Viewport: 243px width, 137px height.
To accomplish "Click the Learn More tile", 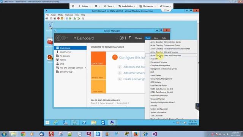I will point(98,86).
